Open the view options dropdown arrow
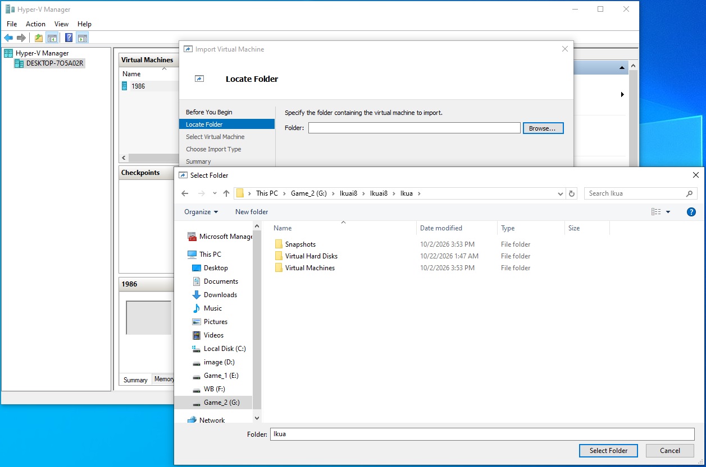Viewport: 706px width, 467px height. point(668,212)
